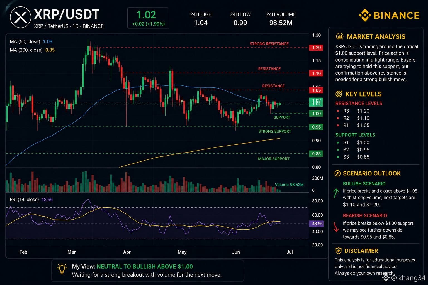Click the Scenario Outlook compass icon
Viewport: 428px width, 285px height.
[x=337, y=173]
